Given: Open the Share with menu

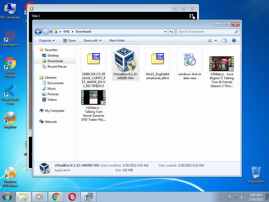Looking at the screenshot, I should 92,41.
